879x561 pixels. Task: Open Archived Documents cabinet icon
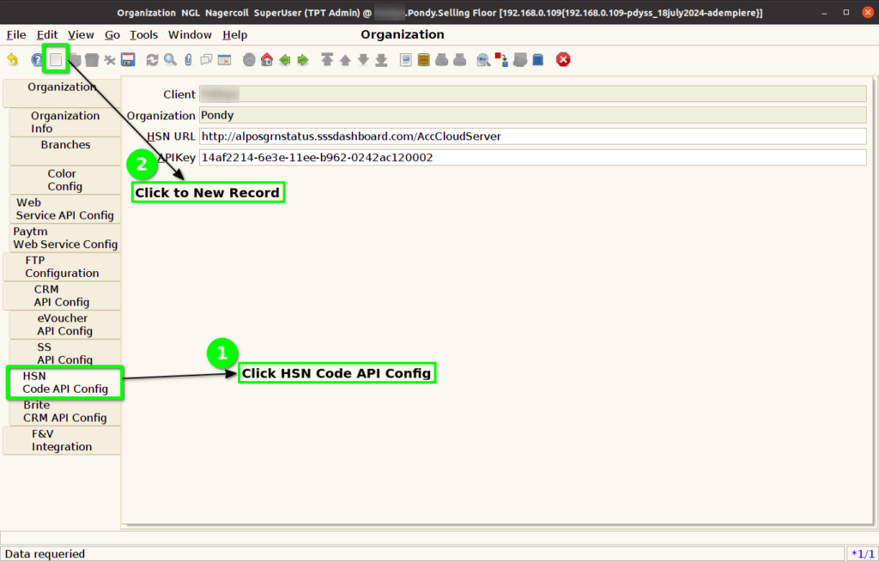424,59
